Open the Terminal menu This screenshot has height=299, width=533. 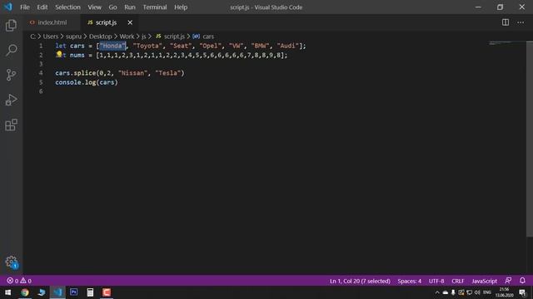(155, 7)
